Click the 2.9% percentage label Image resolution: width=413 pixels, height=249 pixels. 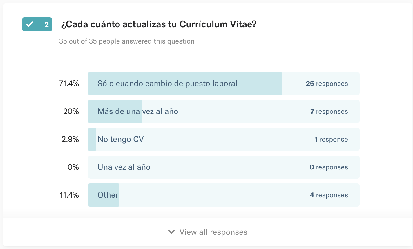tap(70, 139)
